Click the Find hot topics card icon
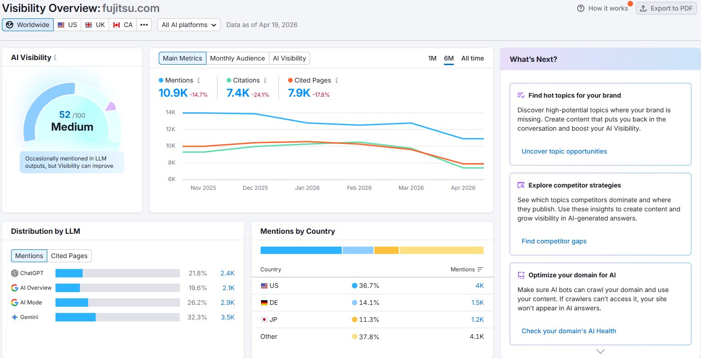The width and height of the screenshot is (701, 358). (x=521, y=95)
